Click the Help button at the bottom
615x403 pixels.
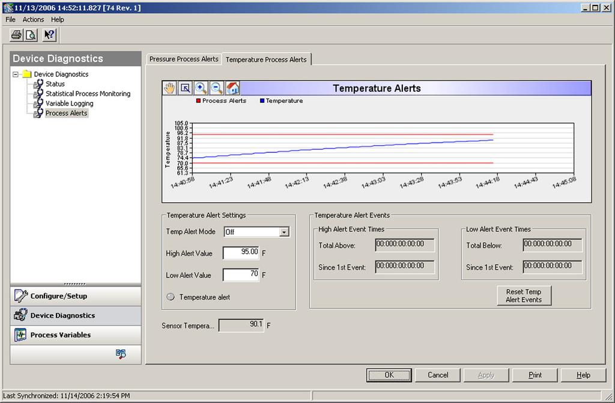(583, 375)
